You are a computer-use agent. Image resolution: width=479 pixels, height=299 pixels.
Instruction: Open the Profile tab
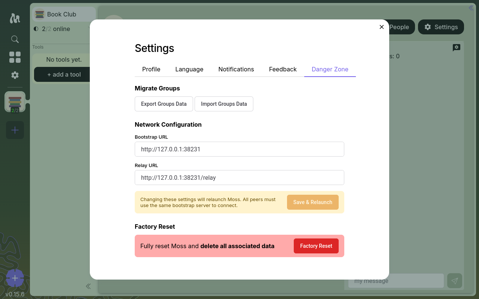151,69
